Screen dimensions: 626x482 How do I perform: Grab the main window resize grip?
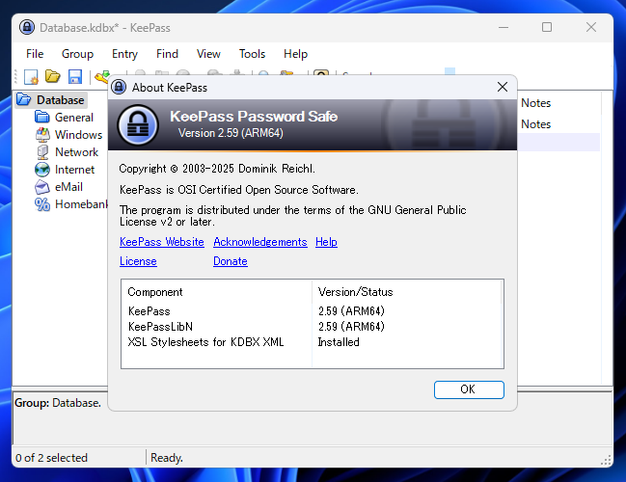tap(606, 461)
